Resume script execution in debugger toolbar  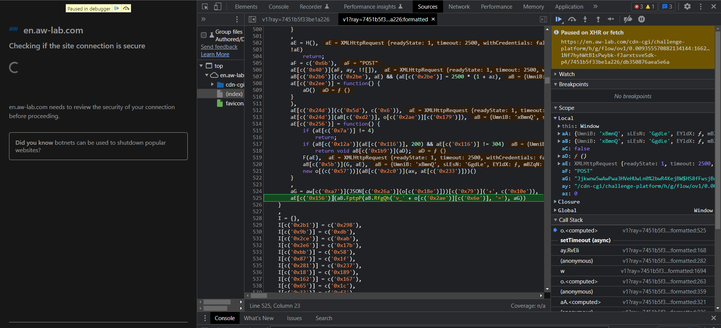[x=558, y=19]
